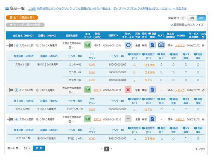This screenshot has height=160, width=213.
Task: Select sensor ID 880000010100
Action: click(117, 65)
